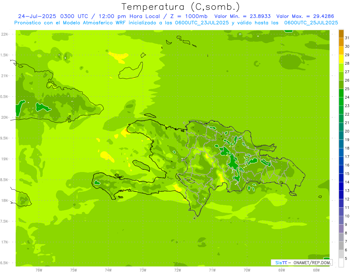Click the "76W" longitude label
This screenshot has height=274, width=355.
(x=39, y=270)
